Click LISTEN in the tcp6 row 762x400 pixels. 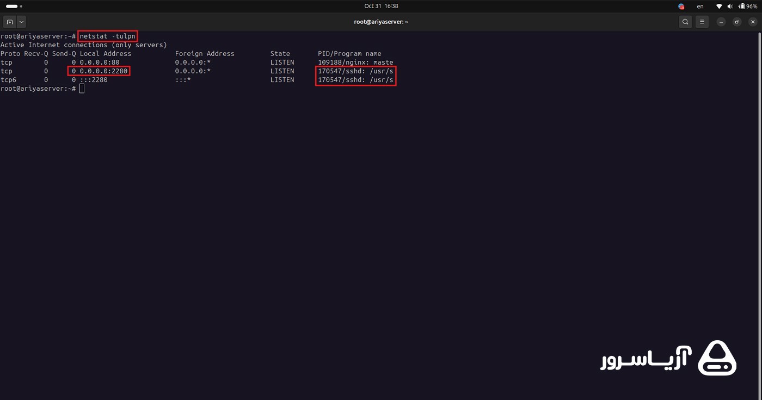coord(282,79)
